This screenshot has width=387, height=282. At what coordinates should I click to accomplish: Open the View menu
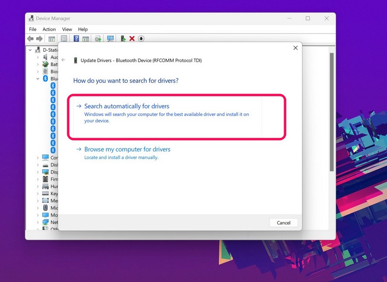67,30
